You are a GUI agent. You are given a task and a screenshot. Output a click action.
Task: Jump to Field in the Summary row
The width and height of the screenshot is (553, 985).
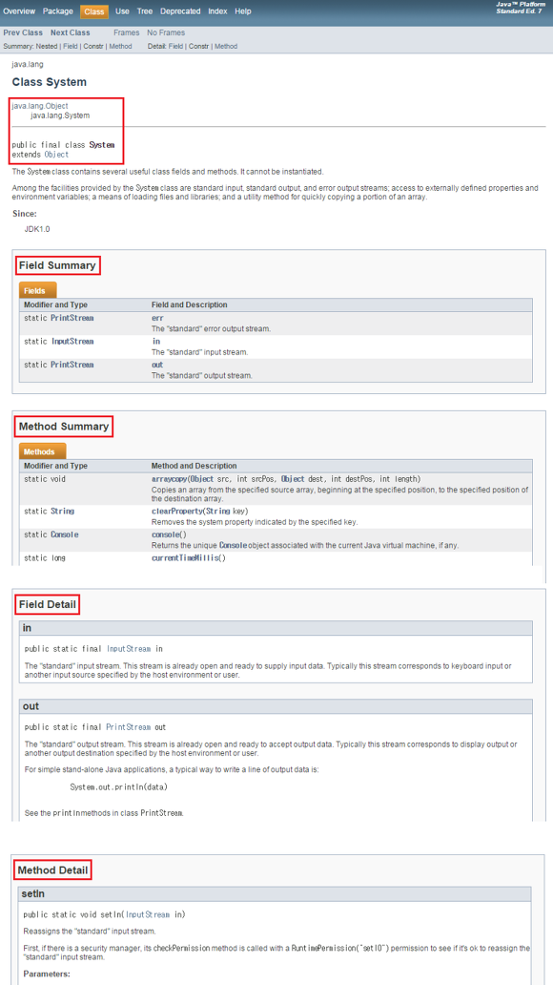click(x=71, y=47)
